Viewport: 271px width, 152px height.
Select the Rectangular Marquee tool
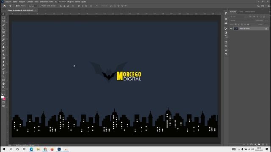[3, 18]
